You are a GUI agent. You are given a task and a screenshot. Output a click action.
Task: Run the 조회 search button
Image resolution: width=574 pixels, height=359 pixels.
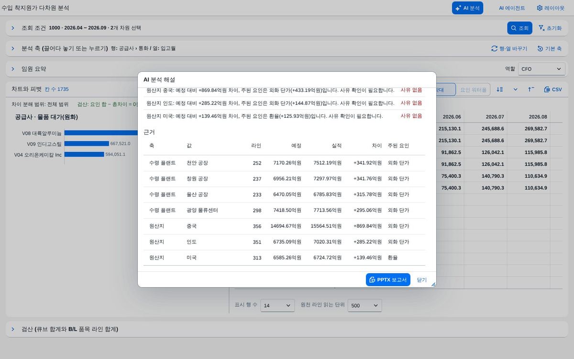(519, 28)
